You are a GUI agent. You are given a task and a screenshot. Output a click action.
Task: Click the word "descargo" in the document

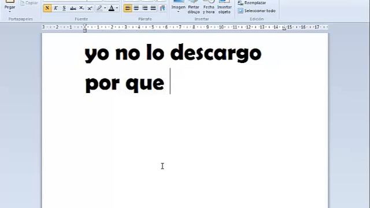(x=216, y=53)
